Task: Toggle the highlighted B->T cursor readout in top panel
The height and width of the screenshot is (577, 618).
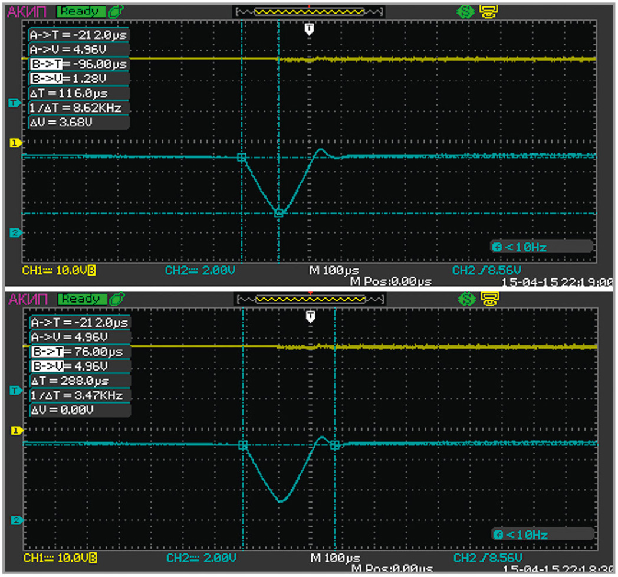Action: [x=78, y=64]
